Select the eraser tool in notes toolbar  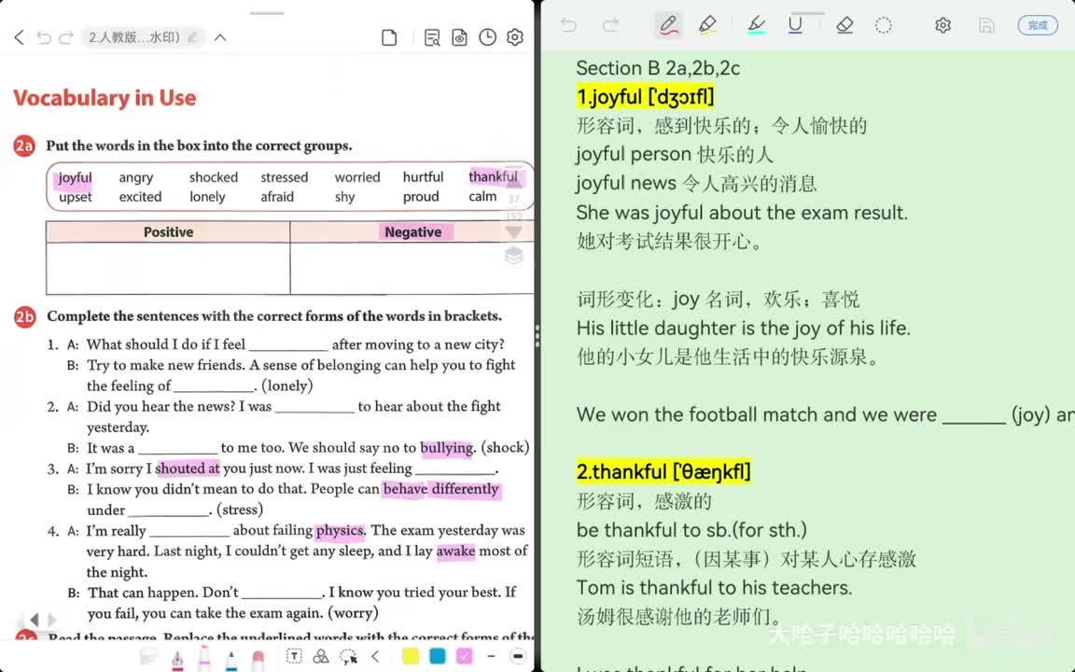click(845, 25)
